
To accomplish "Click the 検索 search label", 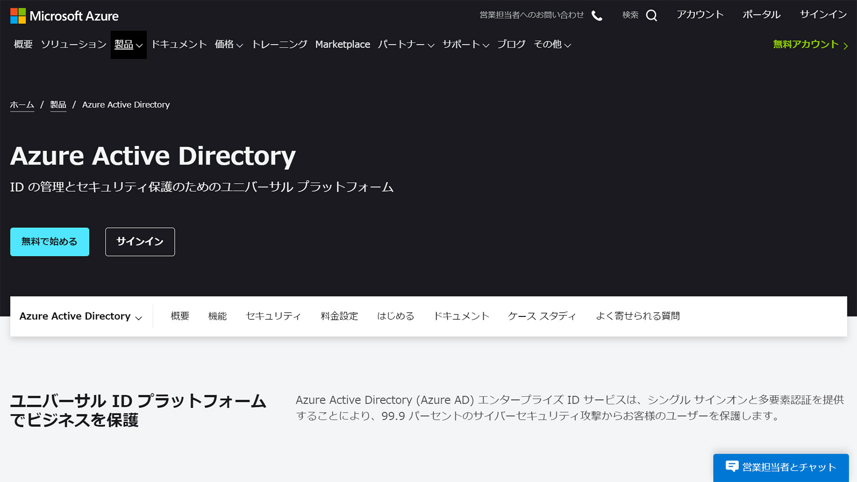I will click(630, 15).
